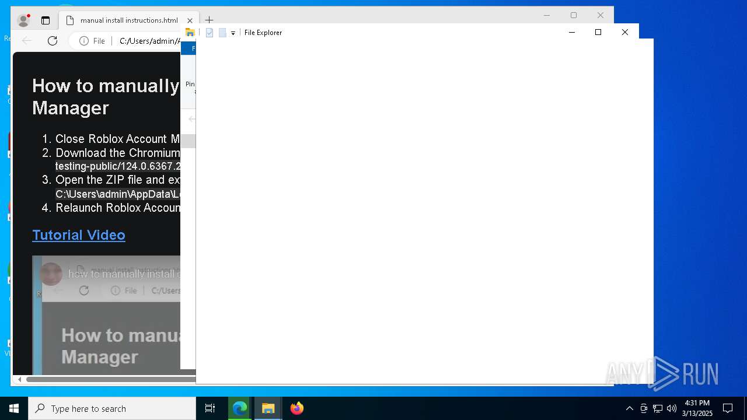Image resolution: width=747 pixels, height=420 pixels.
Task: Expand Customize Quick Access Toolbar dropdown
Action: pos(233,33)
